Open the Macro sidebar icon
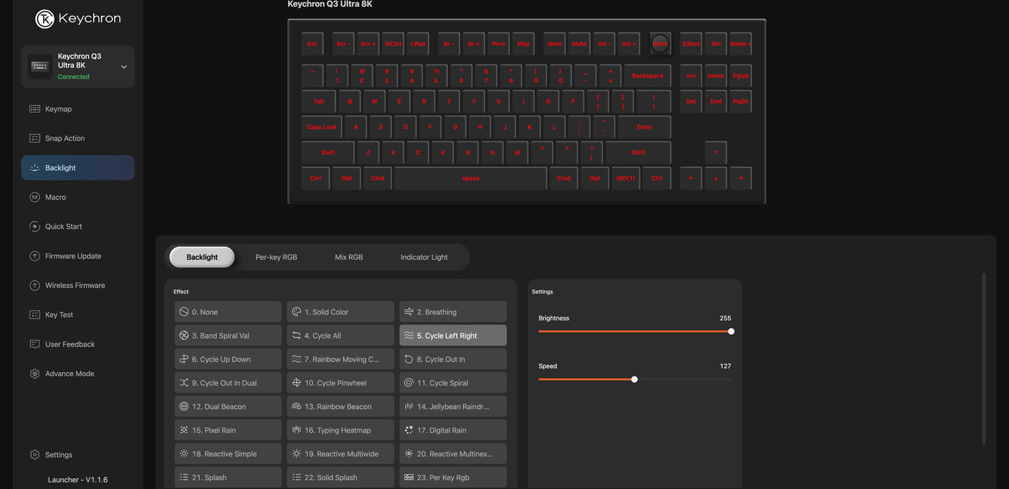 (35, 197)
